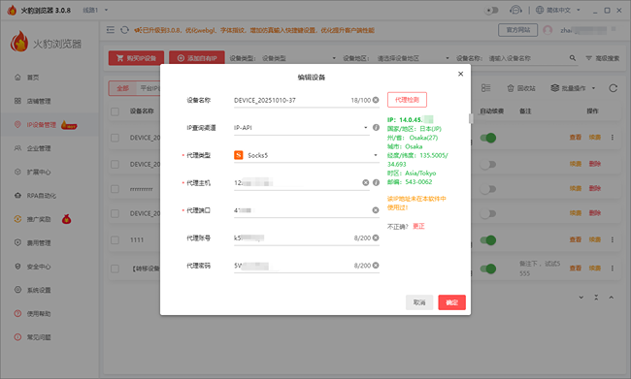Check the 1111 row checkbox

[x=115, y=240]
